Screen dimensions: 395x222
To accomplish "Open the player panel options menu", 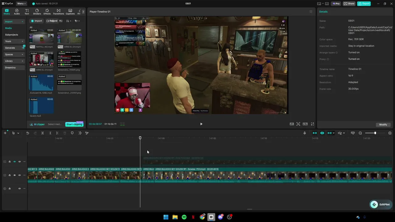I will [x=311, y=12].
